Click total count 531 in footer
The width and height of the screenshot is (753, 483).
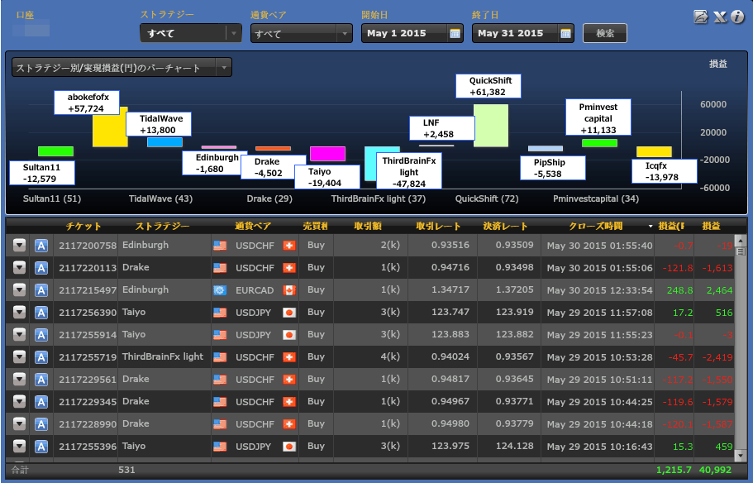126,470
